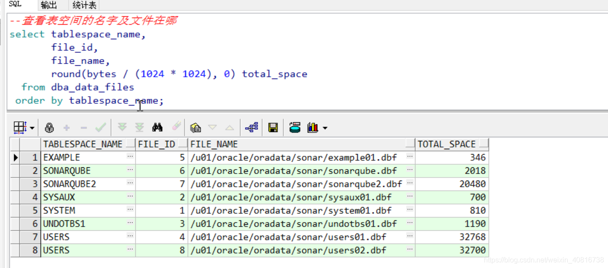Click the save results floppy disk icon
Image resolution: width=608 pixels, height=268 pixels.
[x=273, y=128]
